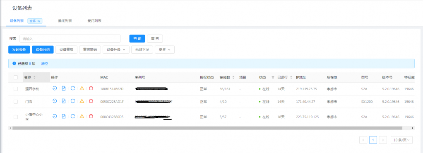Click the 查询 search button

137,38
